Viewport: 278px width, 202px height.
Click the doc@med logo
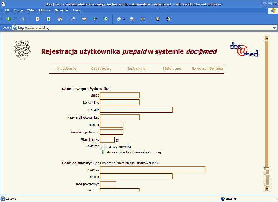[243, 50]
